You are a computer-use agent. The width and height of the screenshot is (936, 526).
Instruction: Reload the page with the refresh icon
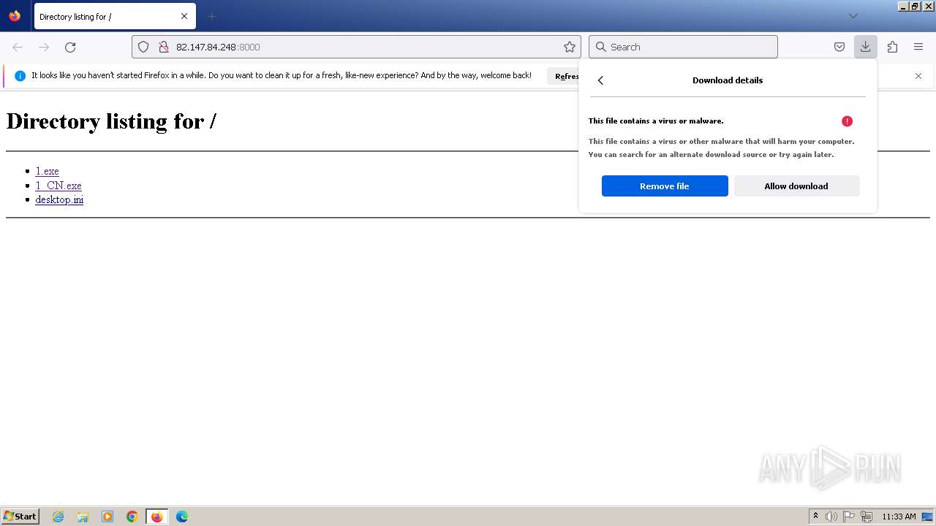coord(70,47)
